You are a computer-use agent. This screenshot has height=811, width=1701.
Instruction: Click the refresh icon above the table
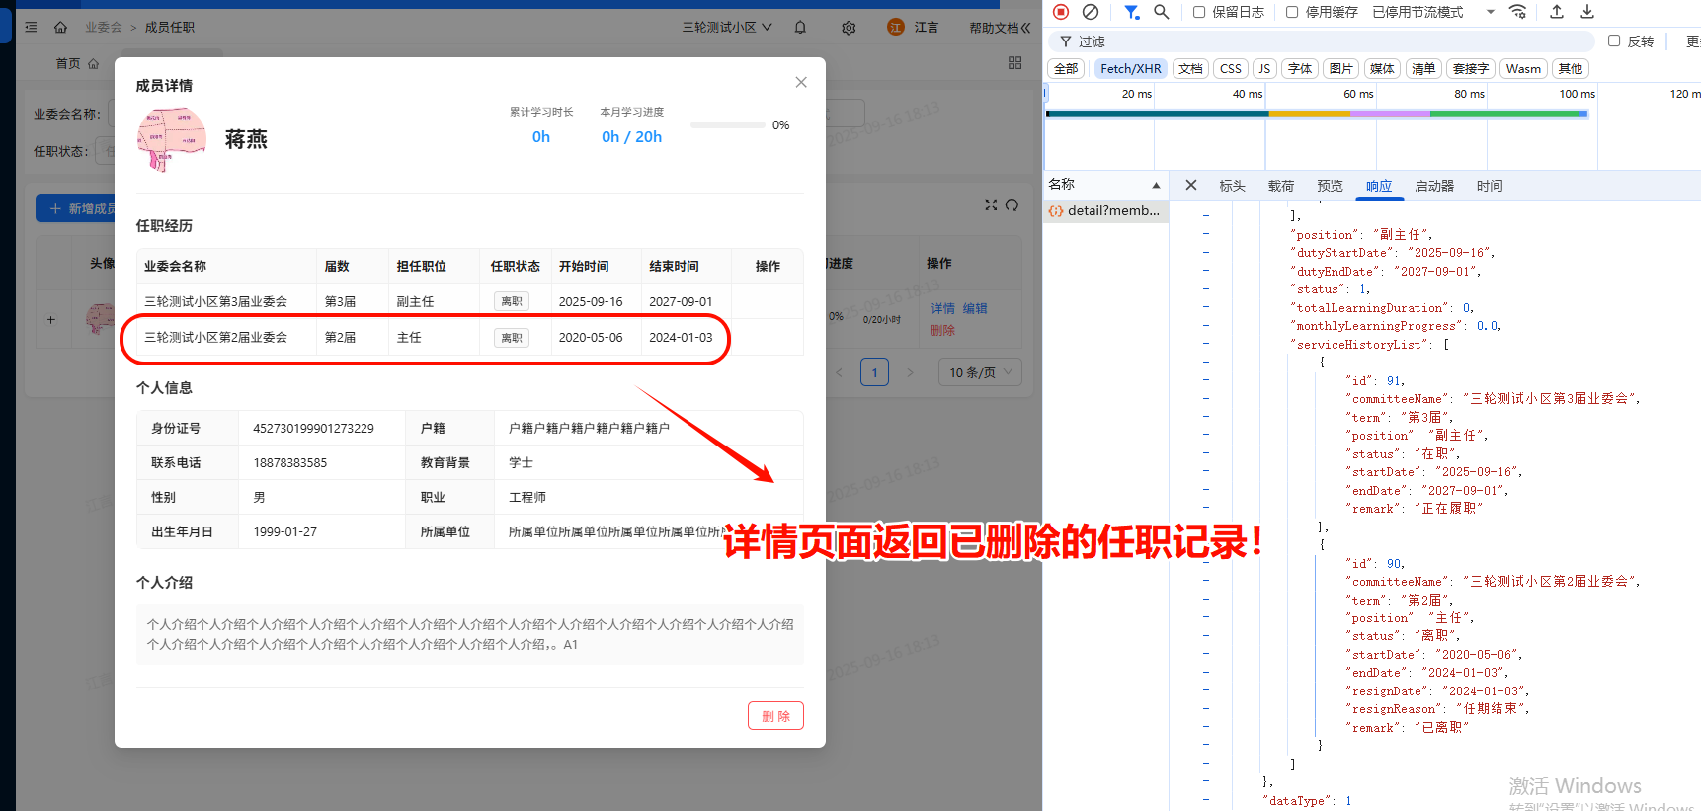point(1012,204)
